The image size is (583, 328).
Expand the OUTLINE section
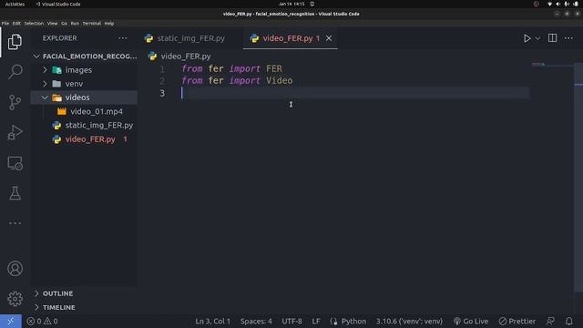(85, 293)
